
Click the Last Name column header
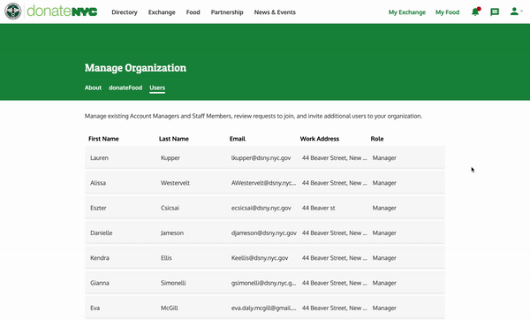174,139
